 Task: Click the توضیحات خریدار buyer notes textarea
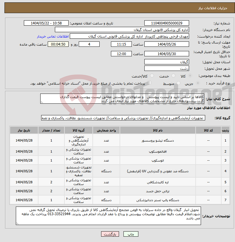[x=108, y=216]
